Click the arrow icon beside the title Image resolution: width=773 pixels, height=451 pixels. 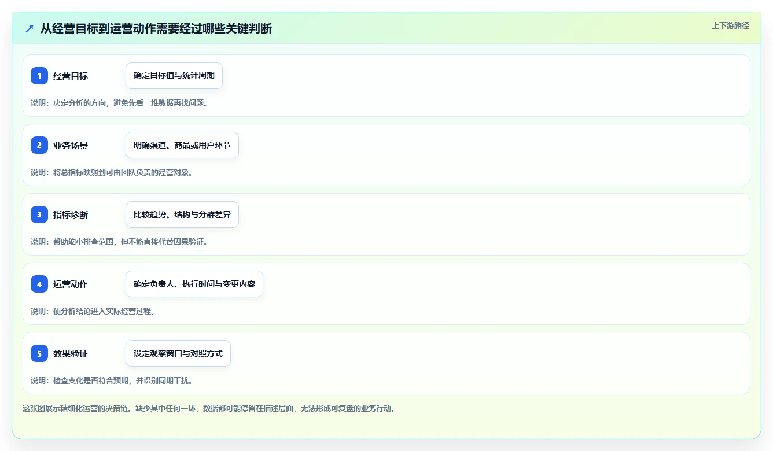point(29,29)
